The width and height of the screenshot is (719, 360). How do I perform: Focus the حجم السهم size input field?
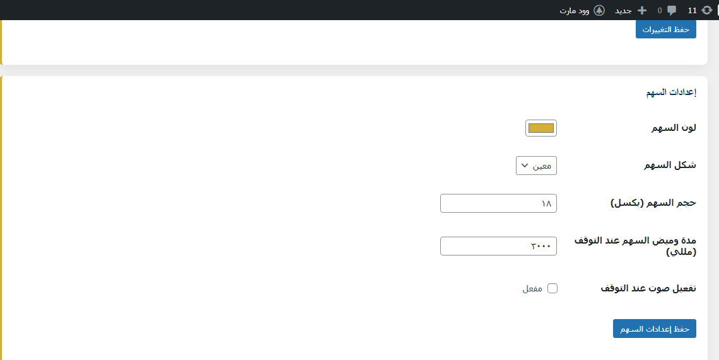pyautogui.click(x=498, y=203)
